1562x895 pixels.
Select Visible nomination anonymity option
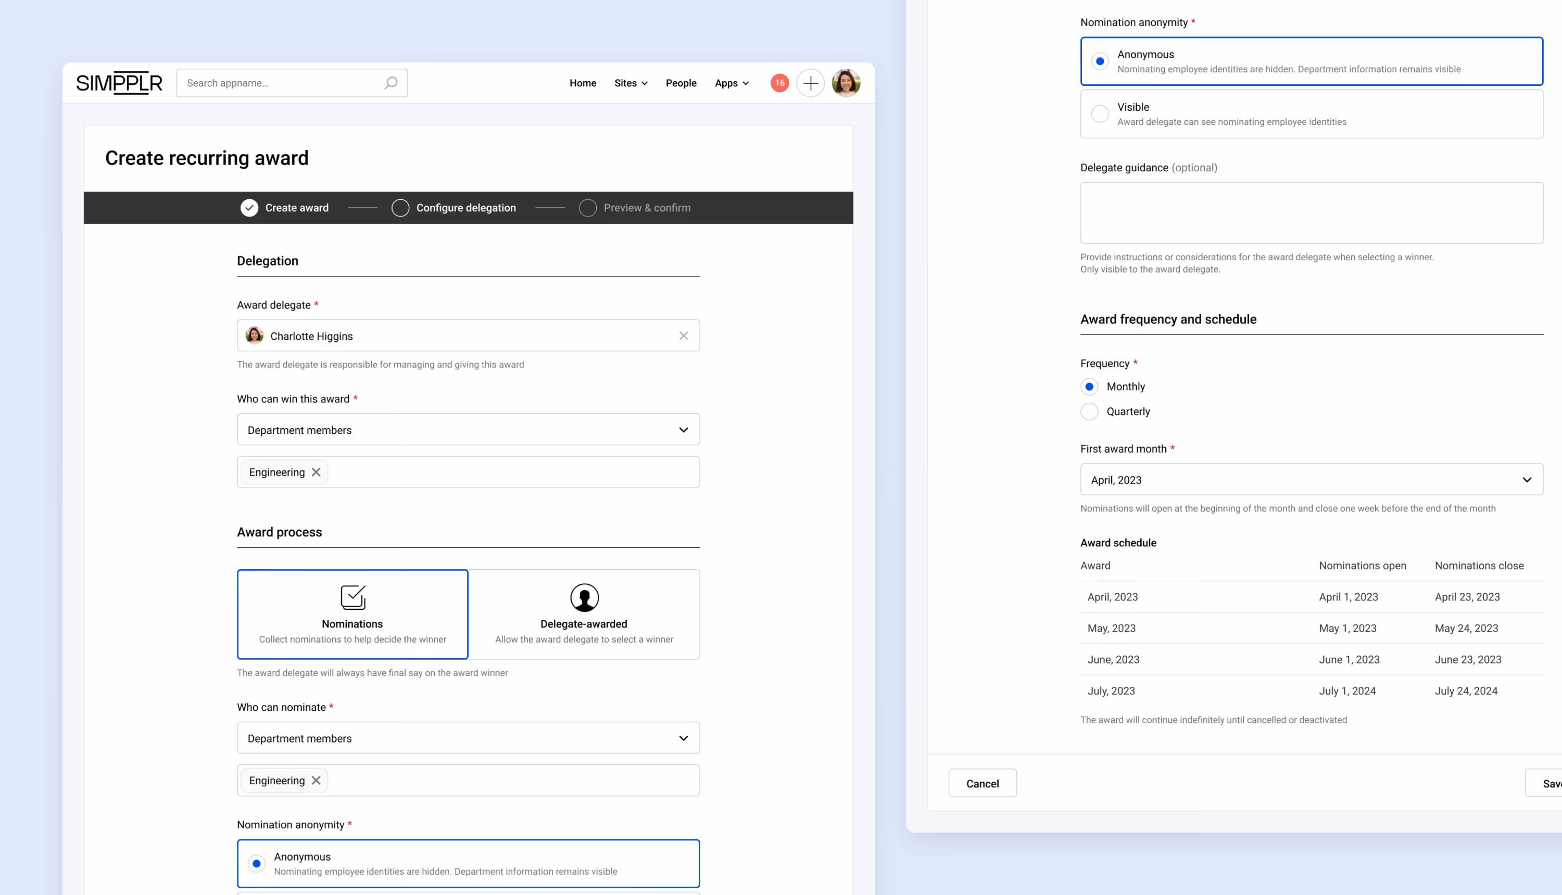pyautogui.click(x=1311, y=114)
